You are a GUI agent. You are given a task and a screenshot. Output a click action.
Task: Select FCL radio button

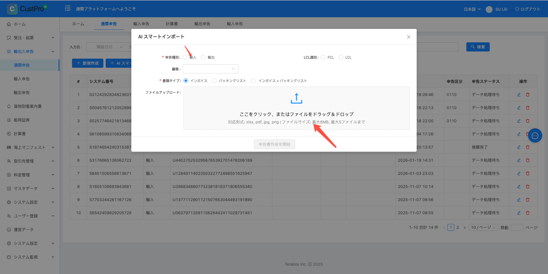323,57
